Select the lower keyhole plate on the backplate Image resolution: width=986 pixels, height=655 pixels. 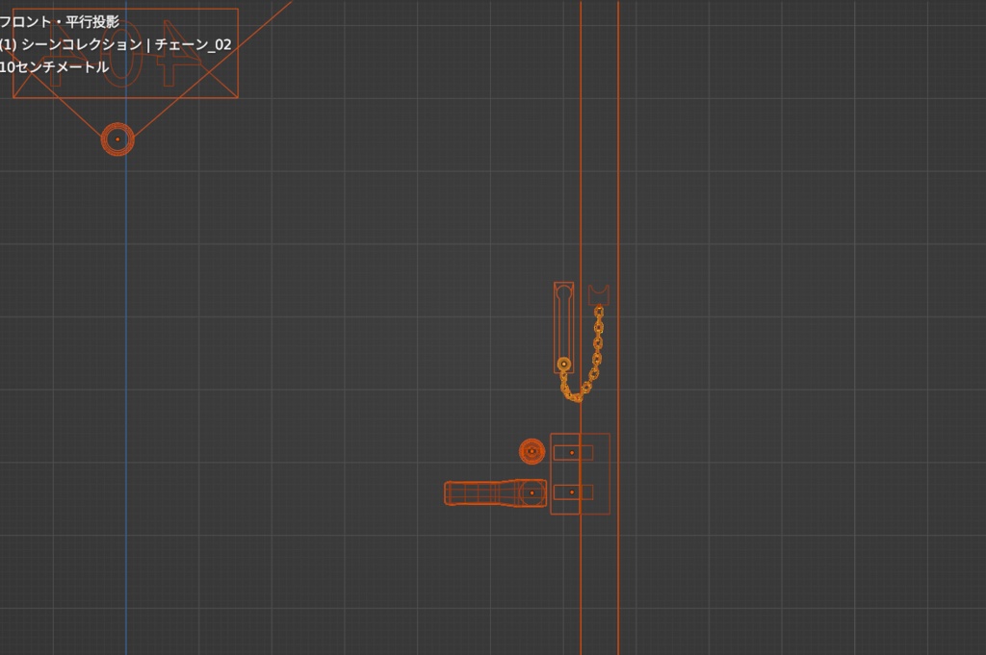tap(574, 492)
